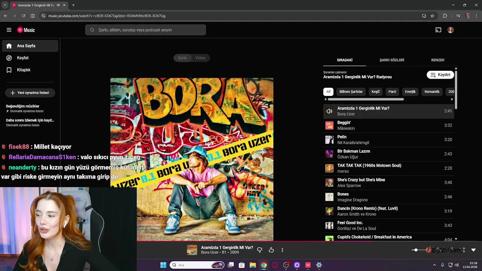Click the queue panel vertical scrollbar
The image size is (482, 271).
point(456,90)
